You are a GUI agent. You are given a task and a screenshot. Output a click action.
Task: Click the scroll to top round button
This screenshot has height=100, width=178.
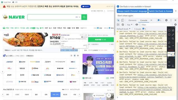[109, 96]
